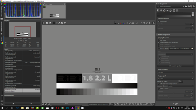Rotate image left
Image resolution: width=196 pixels, height=110 pixels.
point(141,23)
